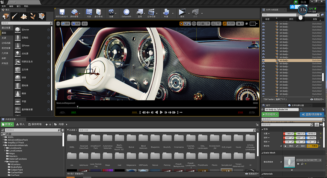327x178 pixels.
Task: Select the Paint mode brush icon
Action: click(15, 16)
